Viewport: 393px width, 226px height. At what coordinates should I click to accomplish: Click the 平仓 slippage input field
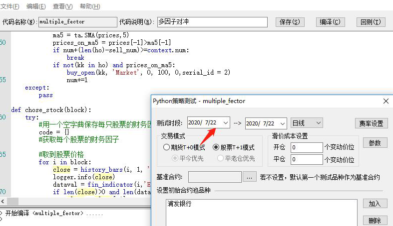307,159
